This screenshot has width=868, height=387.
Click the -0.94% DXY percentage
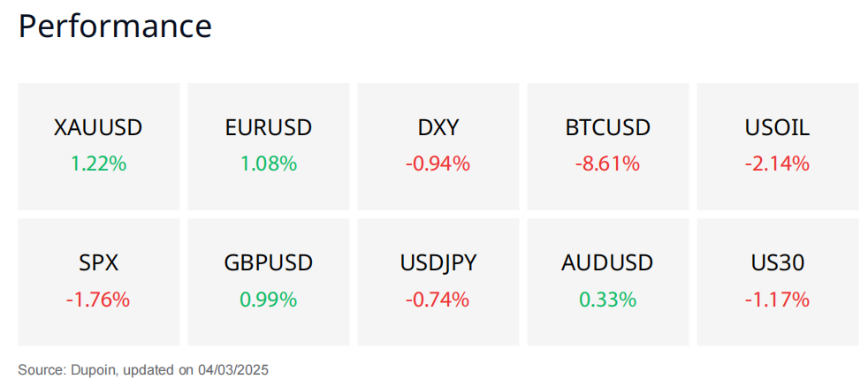point(438,163)
